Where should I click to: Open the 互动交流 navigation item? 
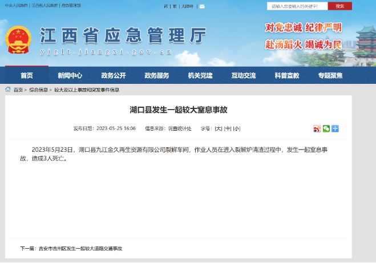tap(243, 75)
